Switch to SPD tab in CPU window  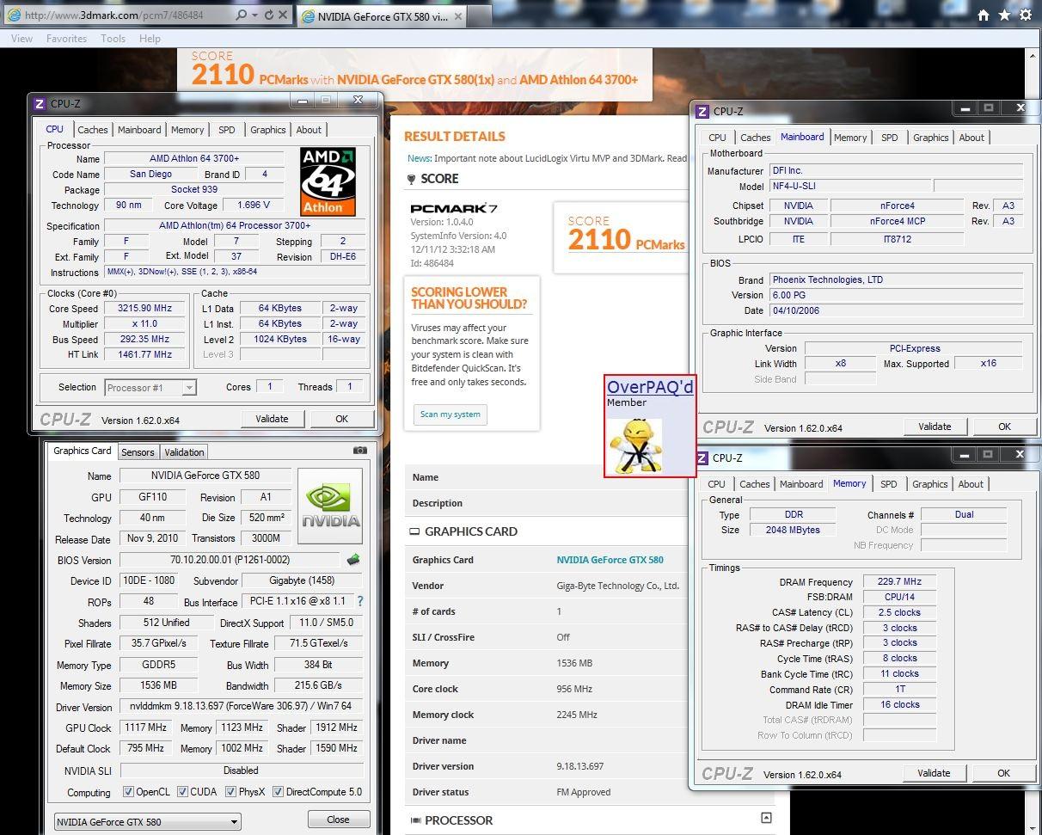(226, 130)
